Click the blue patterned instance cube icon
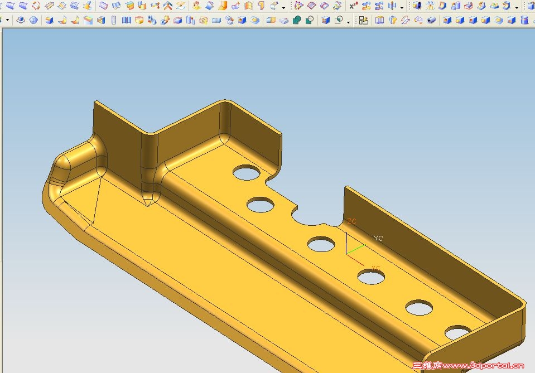 tap(325, 20)
